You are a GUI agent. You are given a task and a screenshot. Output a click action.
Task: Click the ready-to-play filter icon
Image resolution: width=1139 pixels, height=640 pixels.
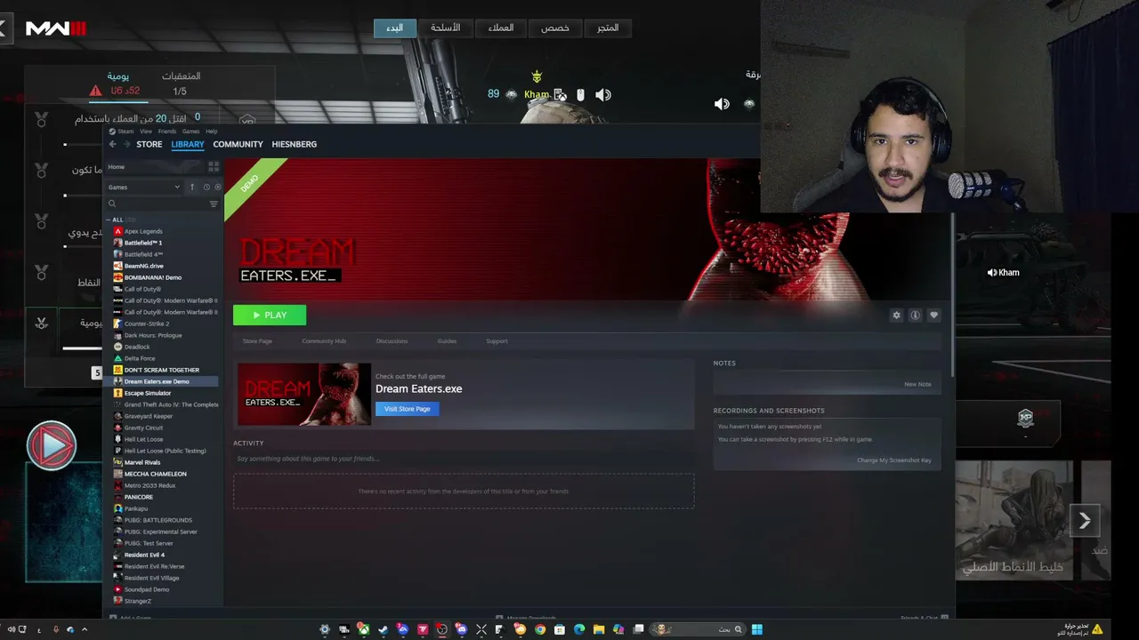click(218, 187)
